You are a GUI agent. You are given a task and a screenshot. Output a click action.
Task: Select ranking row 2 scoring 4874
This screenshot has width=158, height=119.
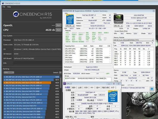32,80
